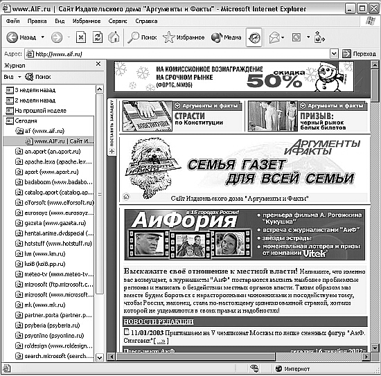Click the Go (Переход) button
Screen dimensions: 381x376
359,54
